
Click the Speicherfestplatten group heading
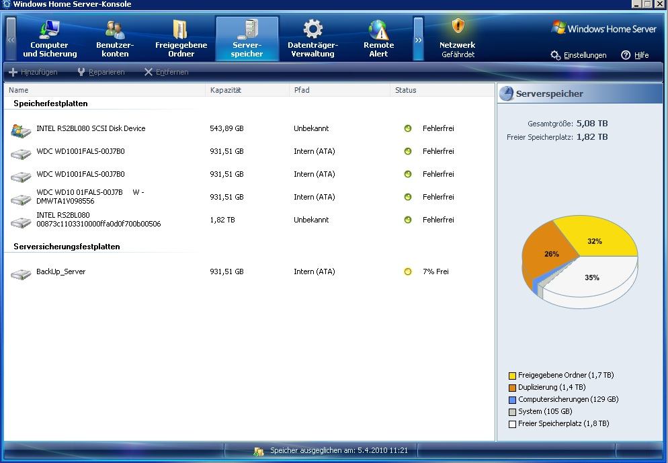coord(50,103)
